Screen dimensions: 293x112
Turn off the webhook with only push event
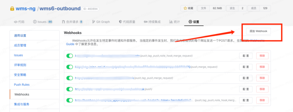coord(70,89)
